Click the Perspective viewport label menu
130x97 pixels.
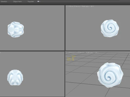74,53
